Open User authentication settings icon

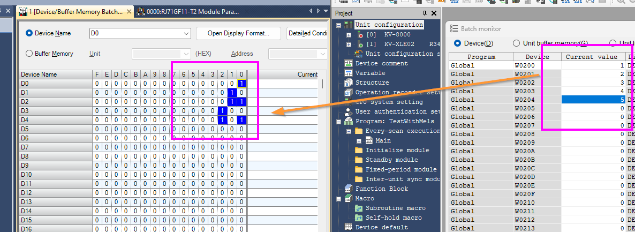(x=349, y=111)
